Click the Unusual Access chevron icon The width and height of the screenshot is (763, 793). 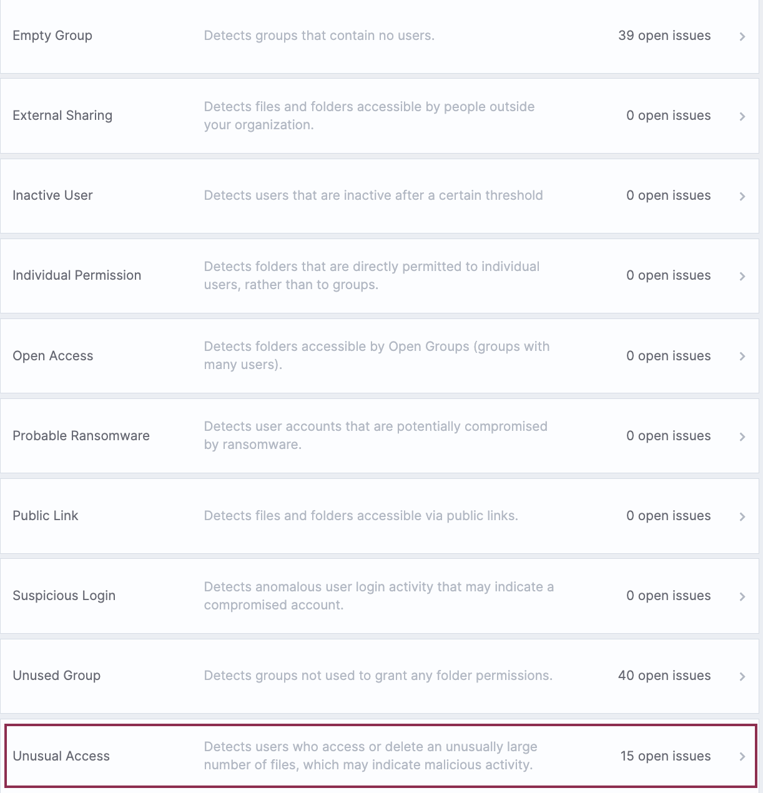click(742, 756)
